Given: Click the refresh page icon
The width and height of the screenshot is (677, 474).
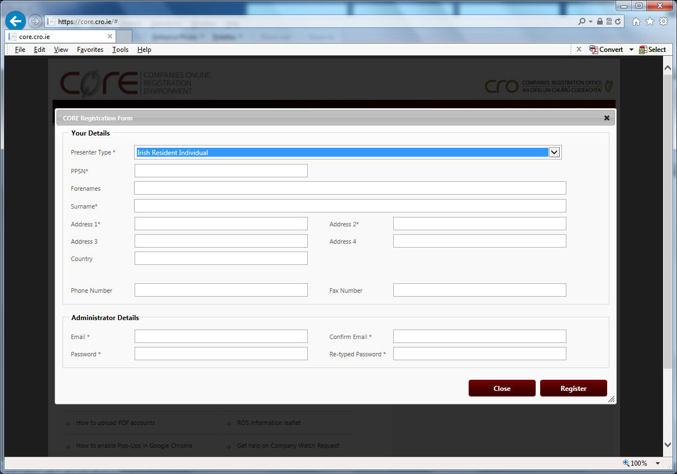Looking at the screenshot, I should click(x=618, y=21).
